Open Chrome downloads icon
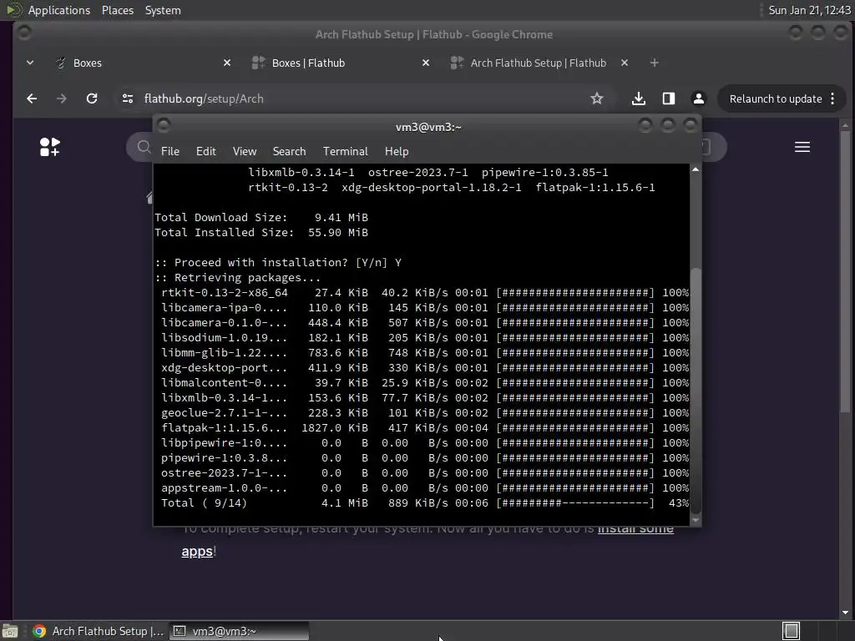Image resolution: width=855 pixels, height=641 pixels. [639, 98]
